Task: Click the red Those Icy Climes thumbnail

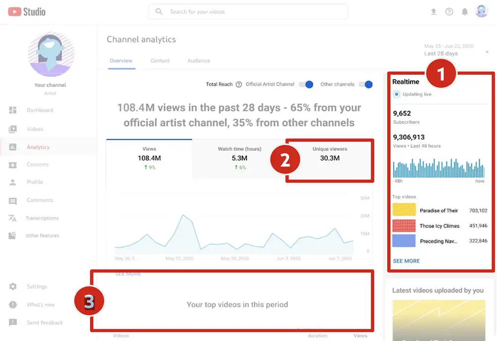Action: point(404,226)
